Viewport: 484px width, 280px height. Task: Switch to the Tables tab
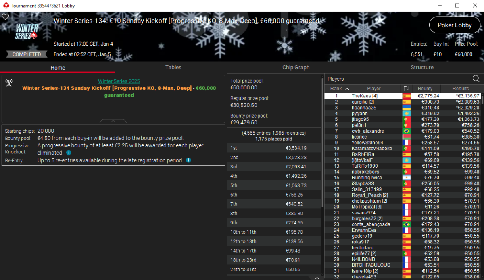pyautogui.click(x=173, y=67)
